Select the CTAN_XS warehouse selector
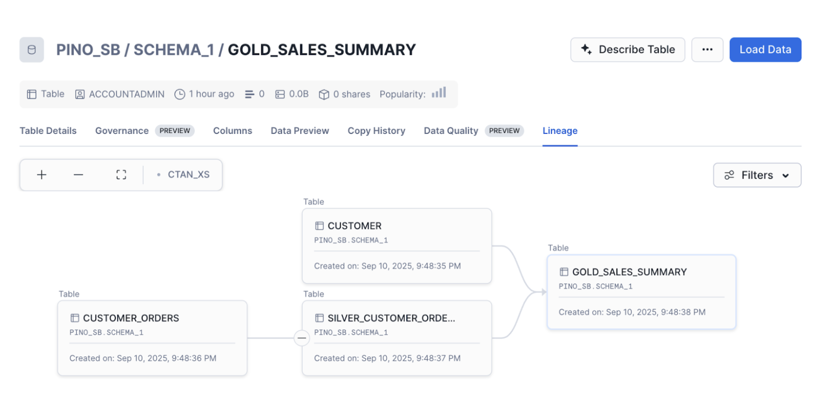834x416 pixels. tap(183, 175)
